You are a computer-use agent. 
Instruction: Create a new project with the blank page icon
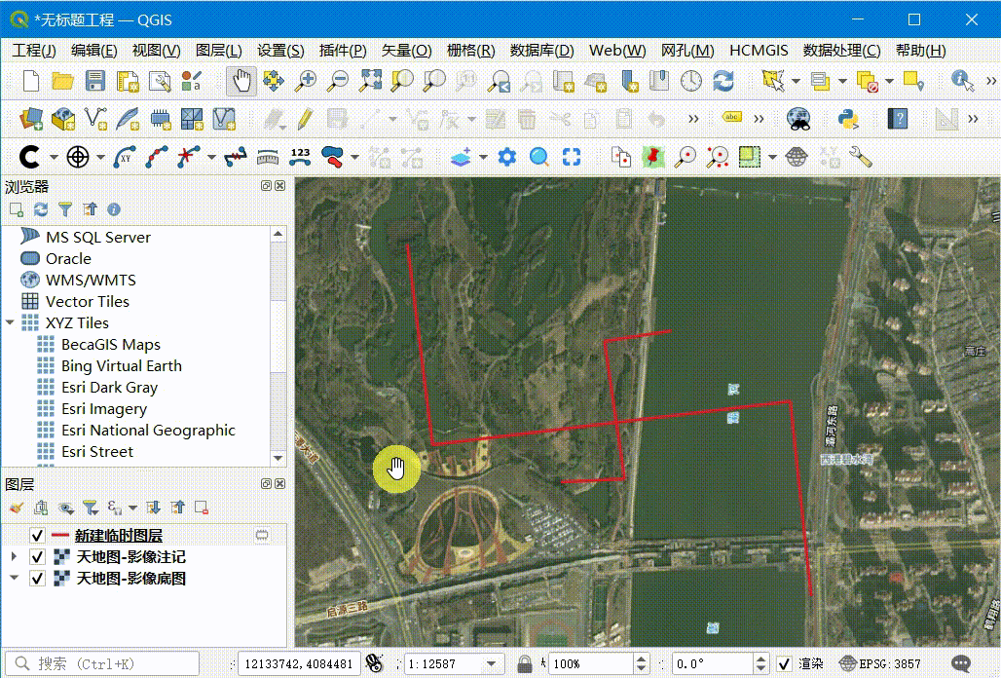click(x=30, y=81)
